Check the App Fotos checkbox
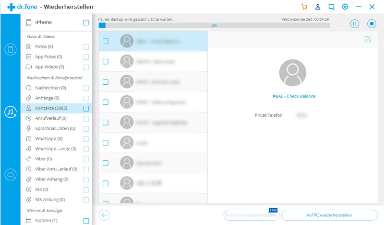 pyautogui.click(x=86, y=57)
